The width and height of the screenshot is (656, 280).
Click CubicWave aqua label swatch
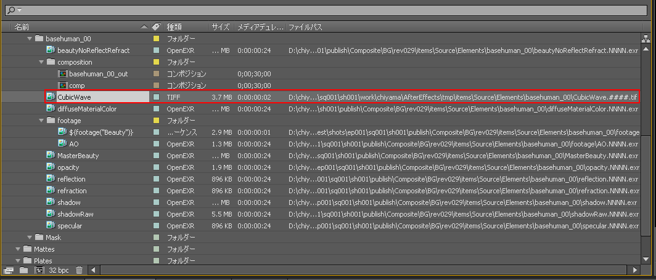point(156,97)
